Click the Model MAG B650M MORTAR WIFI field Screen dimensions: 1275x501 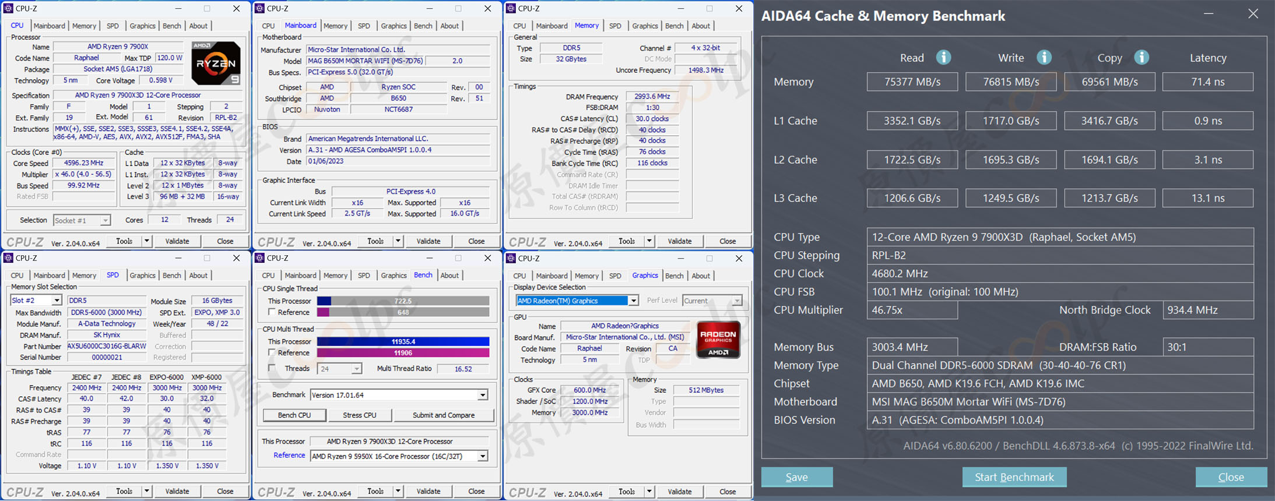(x=366, y=61)
